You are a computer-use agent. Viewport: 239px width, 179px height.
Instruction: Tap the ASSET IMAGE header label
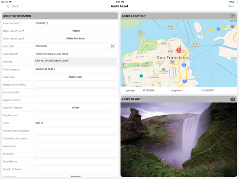[x=131, y=99]
